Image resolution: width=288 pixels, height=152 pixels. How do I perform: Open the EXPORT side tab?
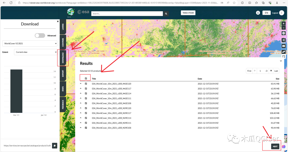63,73
